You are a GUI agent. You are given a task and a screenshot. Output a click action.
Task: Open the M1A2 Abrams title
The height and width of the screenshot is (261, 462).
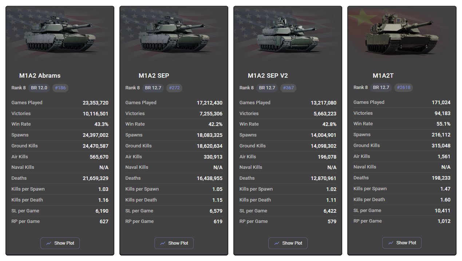[x=40, y=76]
